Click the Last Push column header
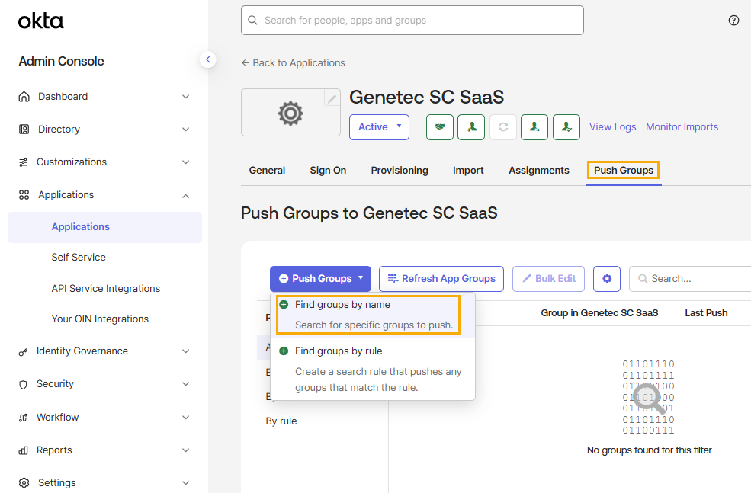 pos(706,313)
